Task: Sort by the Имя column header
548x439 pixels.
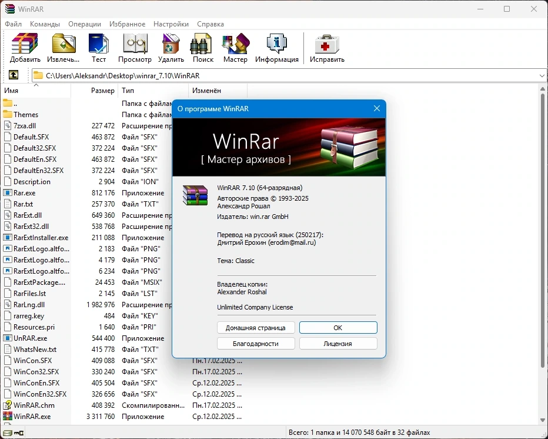Action: [x=36, y=90]
